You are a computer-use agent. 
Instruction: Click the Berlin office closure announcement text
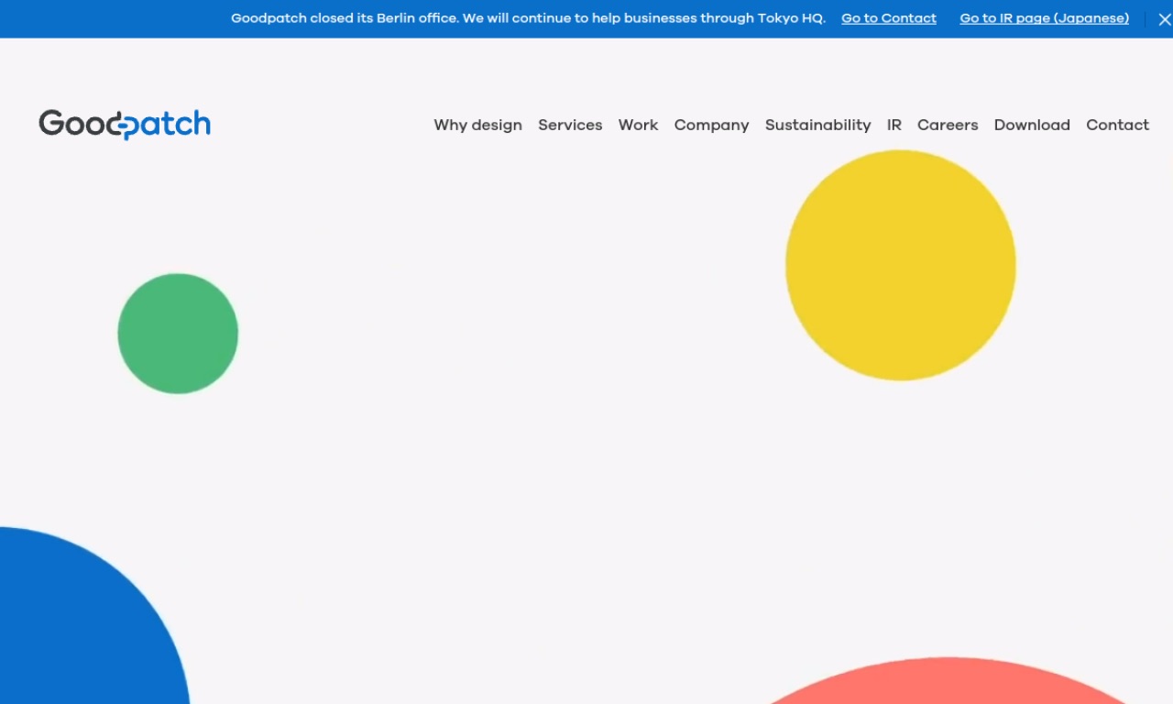(x=528, y=18)
